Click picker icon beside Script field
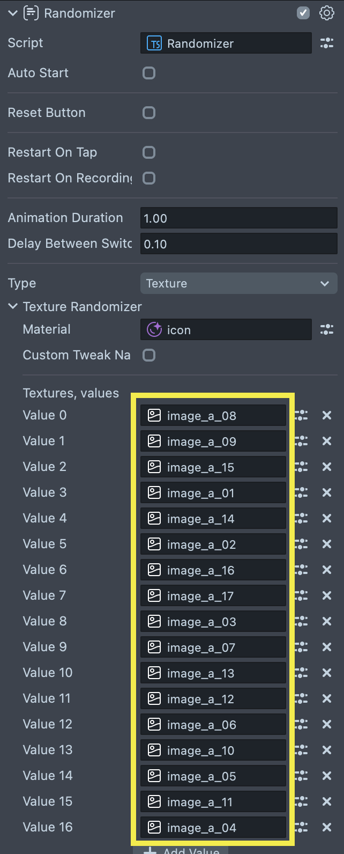This screenshot has width=344, height=854. (327, 43)
